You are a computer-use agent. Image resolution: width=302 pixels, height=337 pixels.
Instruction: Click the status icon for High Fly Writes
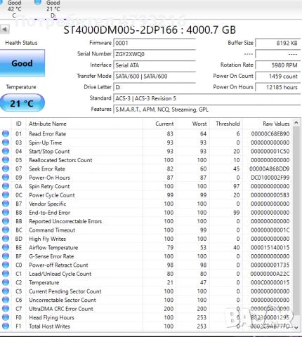pyautogui.click(x=6, y=239)
